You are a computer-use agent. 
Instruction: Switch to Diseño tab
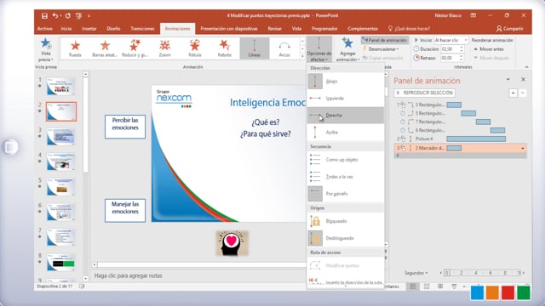(113, 28)
